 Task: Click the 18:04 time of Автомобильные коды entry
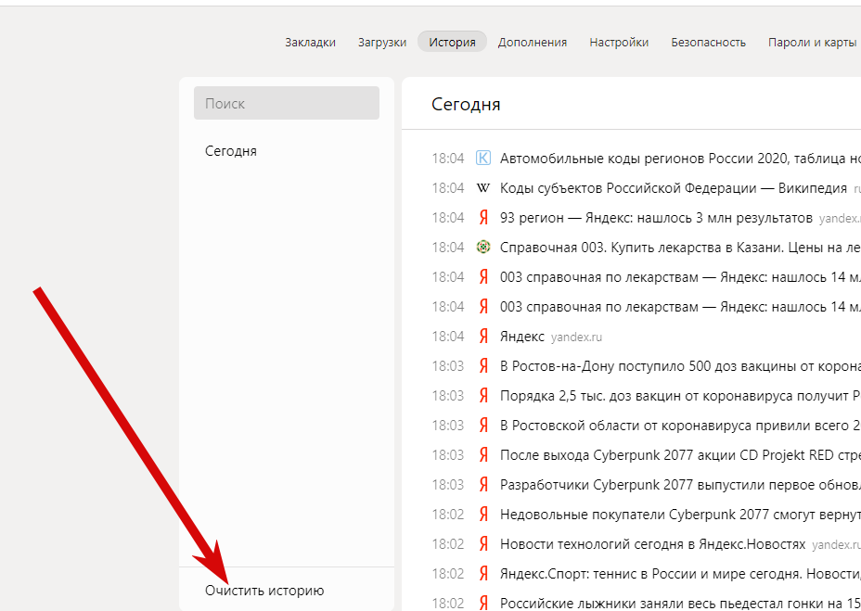448,159
